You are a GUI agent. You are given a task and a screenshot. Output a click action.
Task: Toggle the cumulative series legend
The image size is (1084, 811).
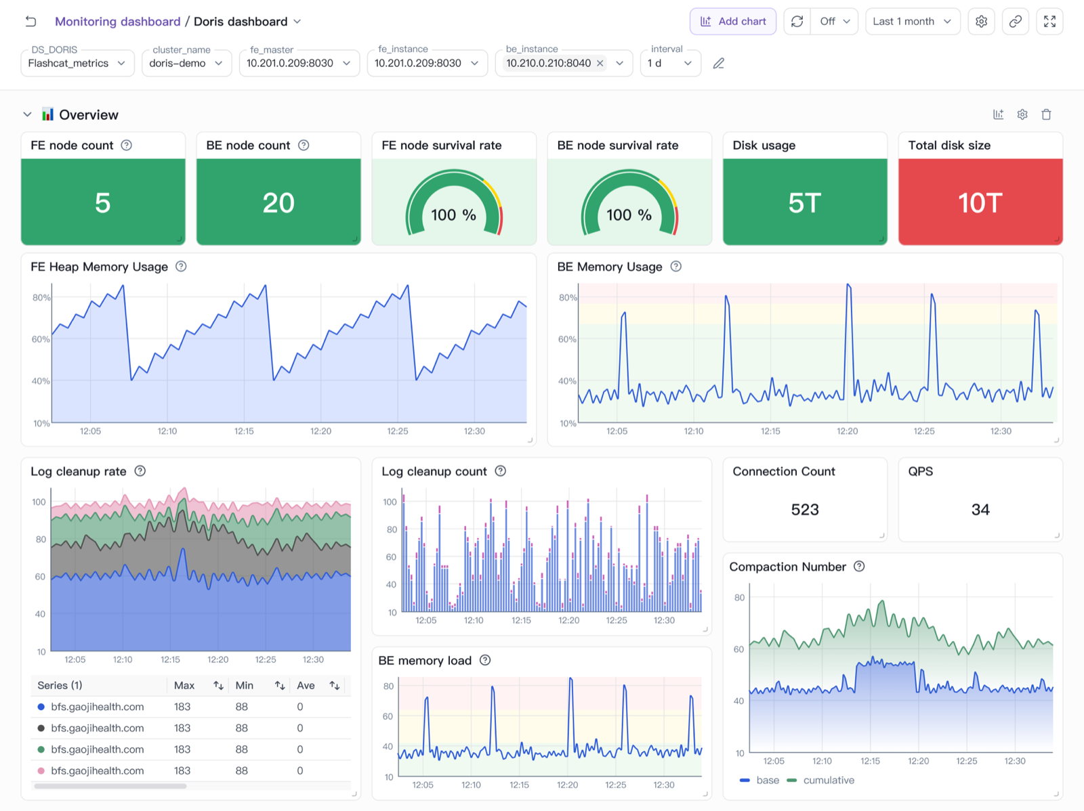[x=820, y=780]
